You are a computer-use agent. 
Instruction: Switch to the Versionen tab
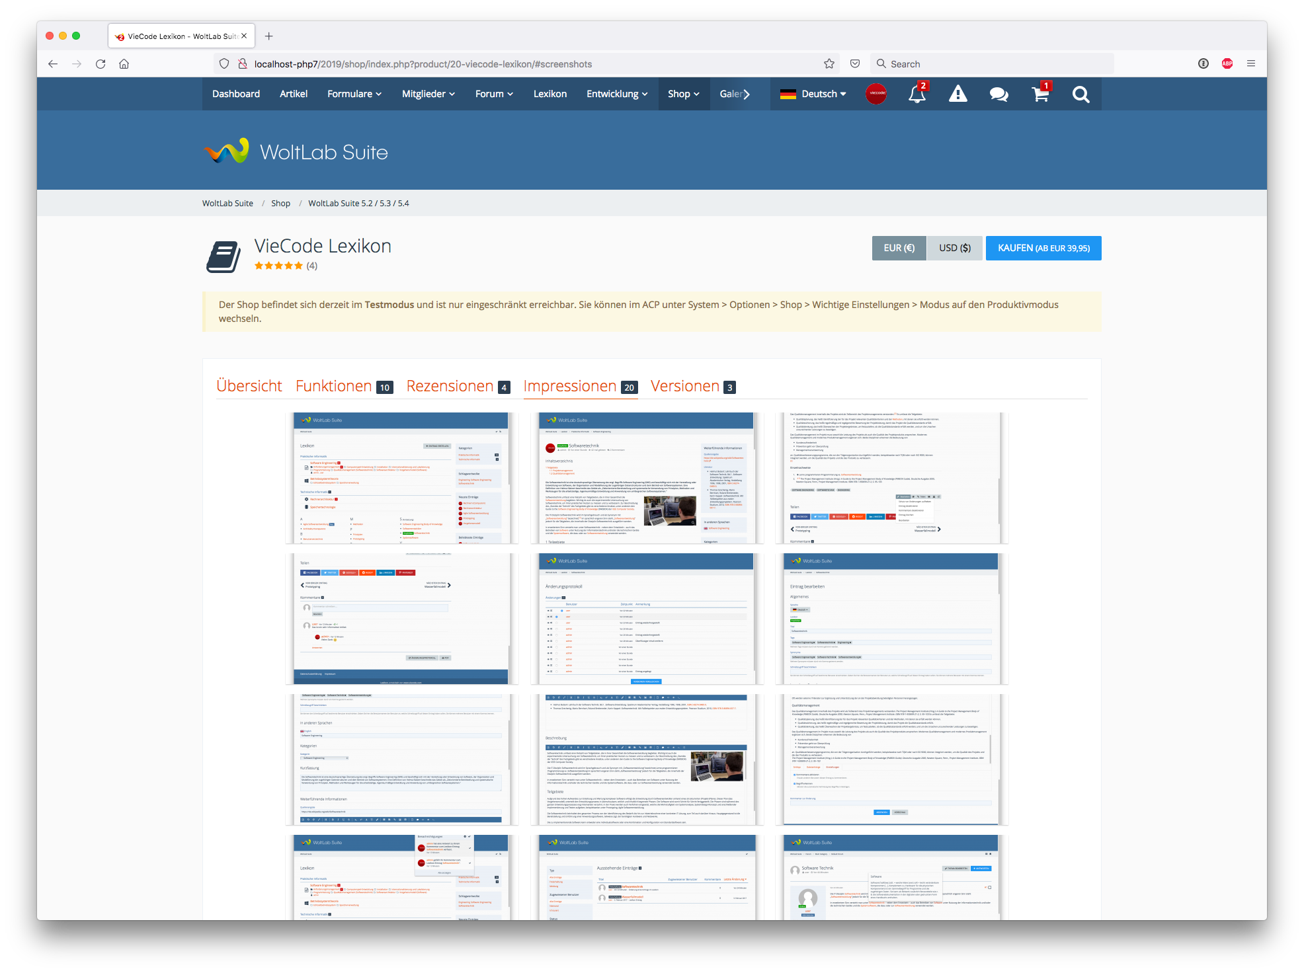coord(684,386)
